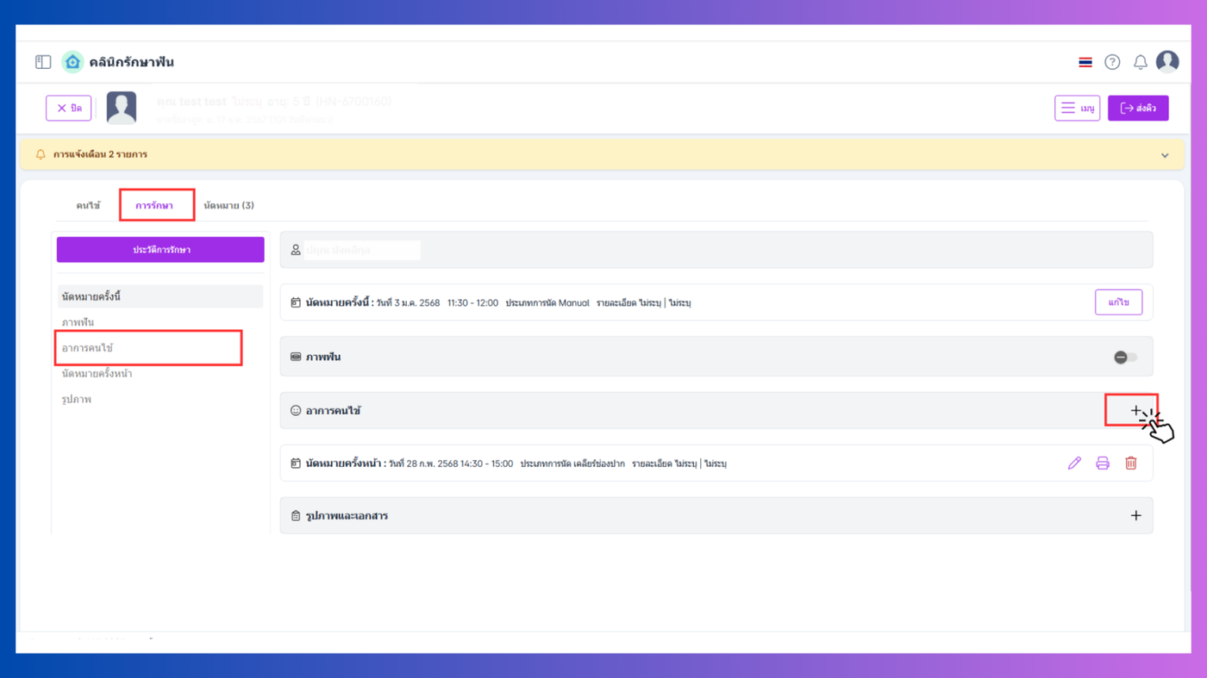Click the clinic home logo icon
The width and height of the screenshot is (1207, 678).
click(73, 62)
